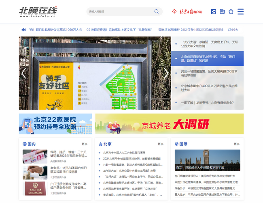Viewport: 263px width, 203px height.
Task: Click the cloud download icon by 北京日报客户端
Action: pos(174,12)
